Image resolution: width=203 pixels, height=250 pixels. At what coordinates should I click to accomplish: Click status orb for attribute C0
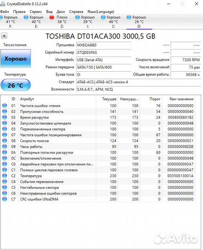click(x=5, y=164)
